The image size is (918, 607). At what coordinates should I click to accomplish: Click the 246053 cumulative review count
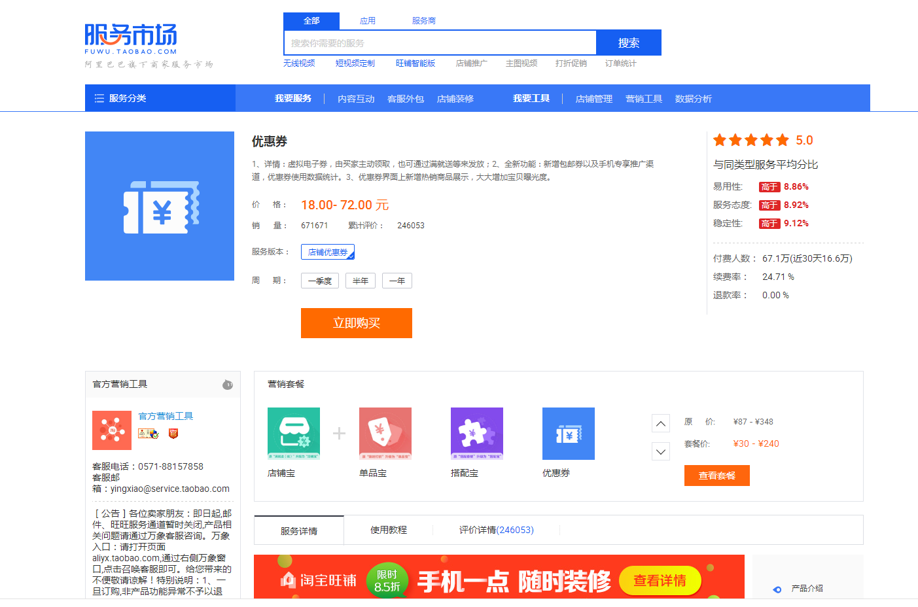tap(411, 226)
